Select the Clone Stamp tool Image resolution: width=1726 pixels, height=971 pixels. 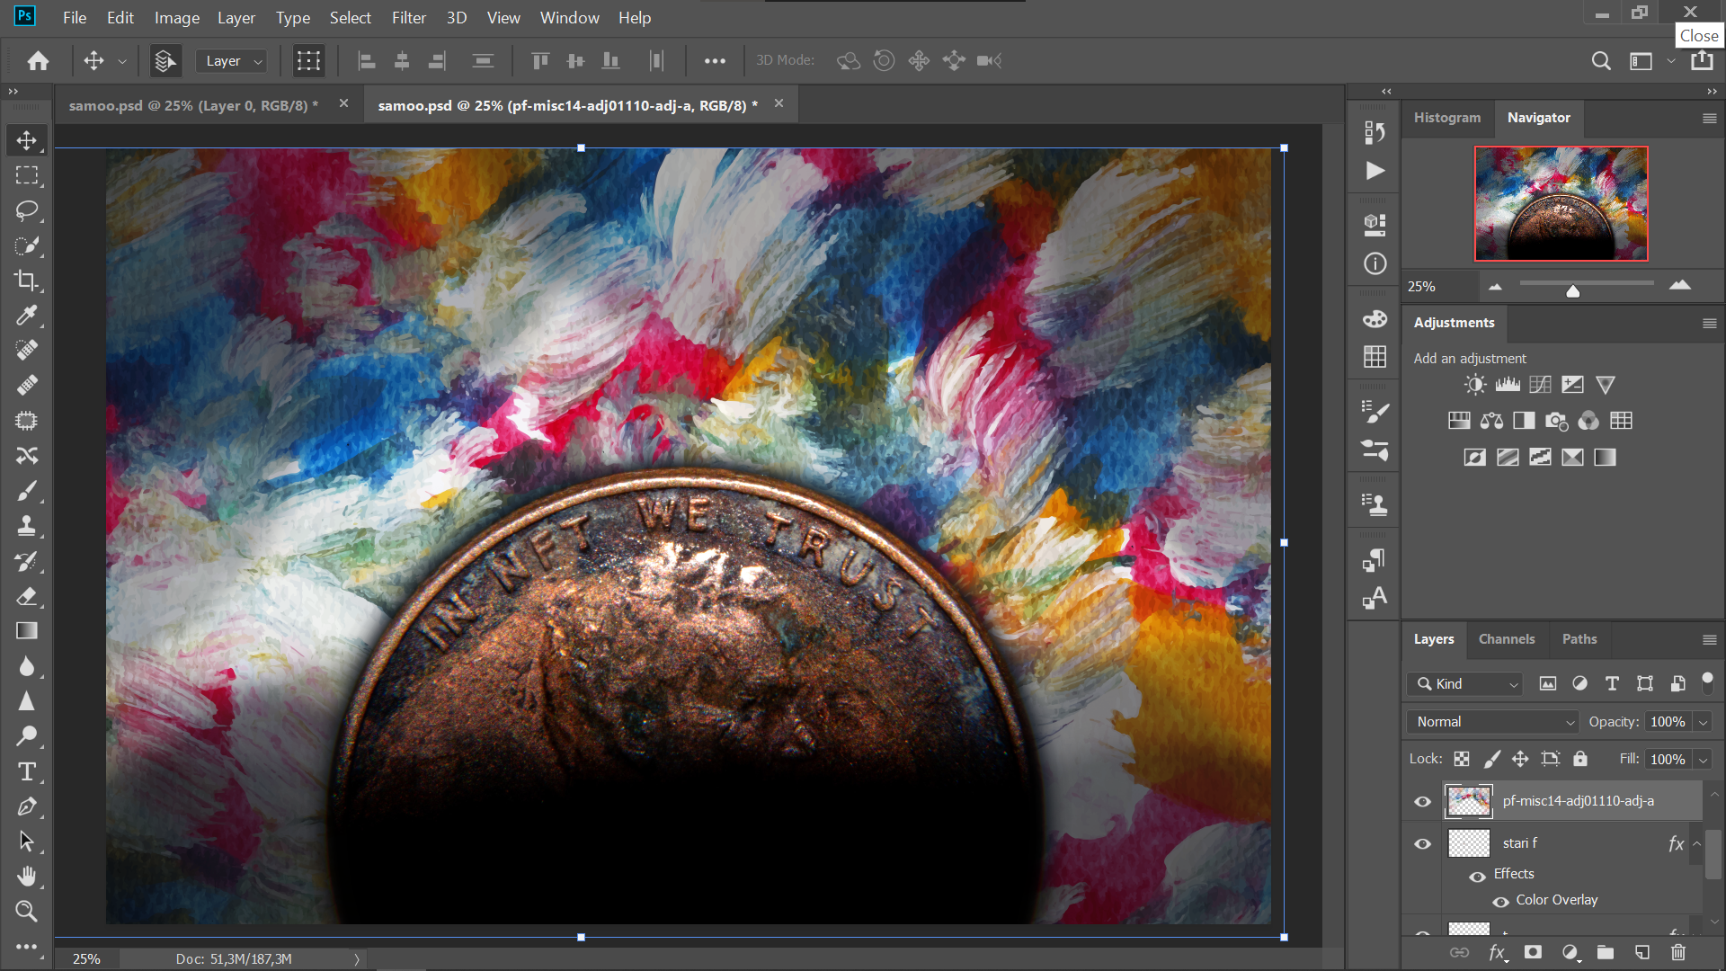point(26,526)
